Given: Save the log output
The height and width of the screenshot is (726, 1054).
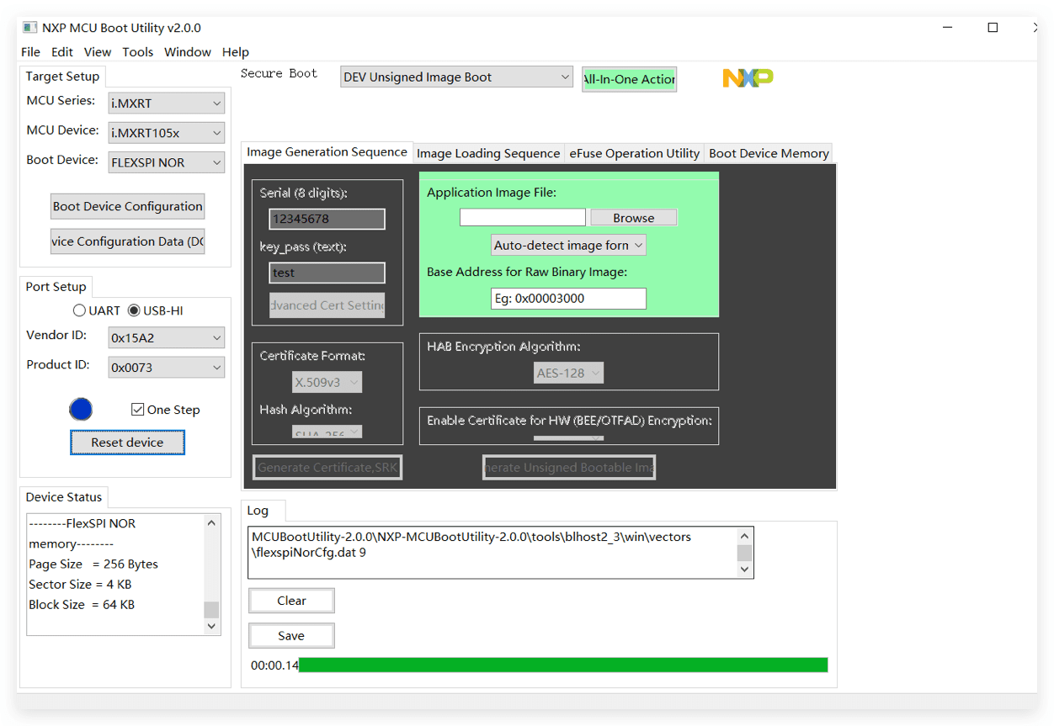Looking at the screenshot, I should pyautogui.click(x=291, y=636).
